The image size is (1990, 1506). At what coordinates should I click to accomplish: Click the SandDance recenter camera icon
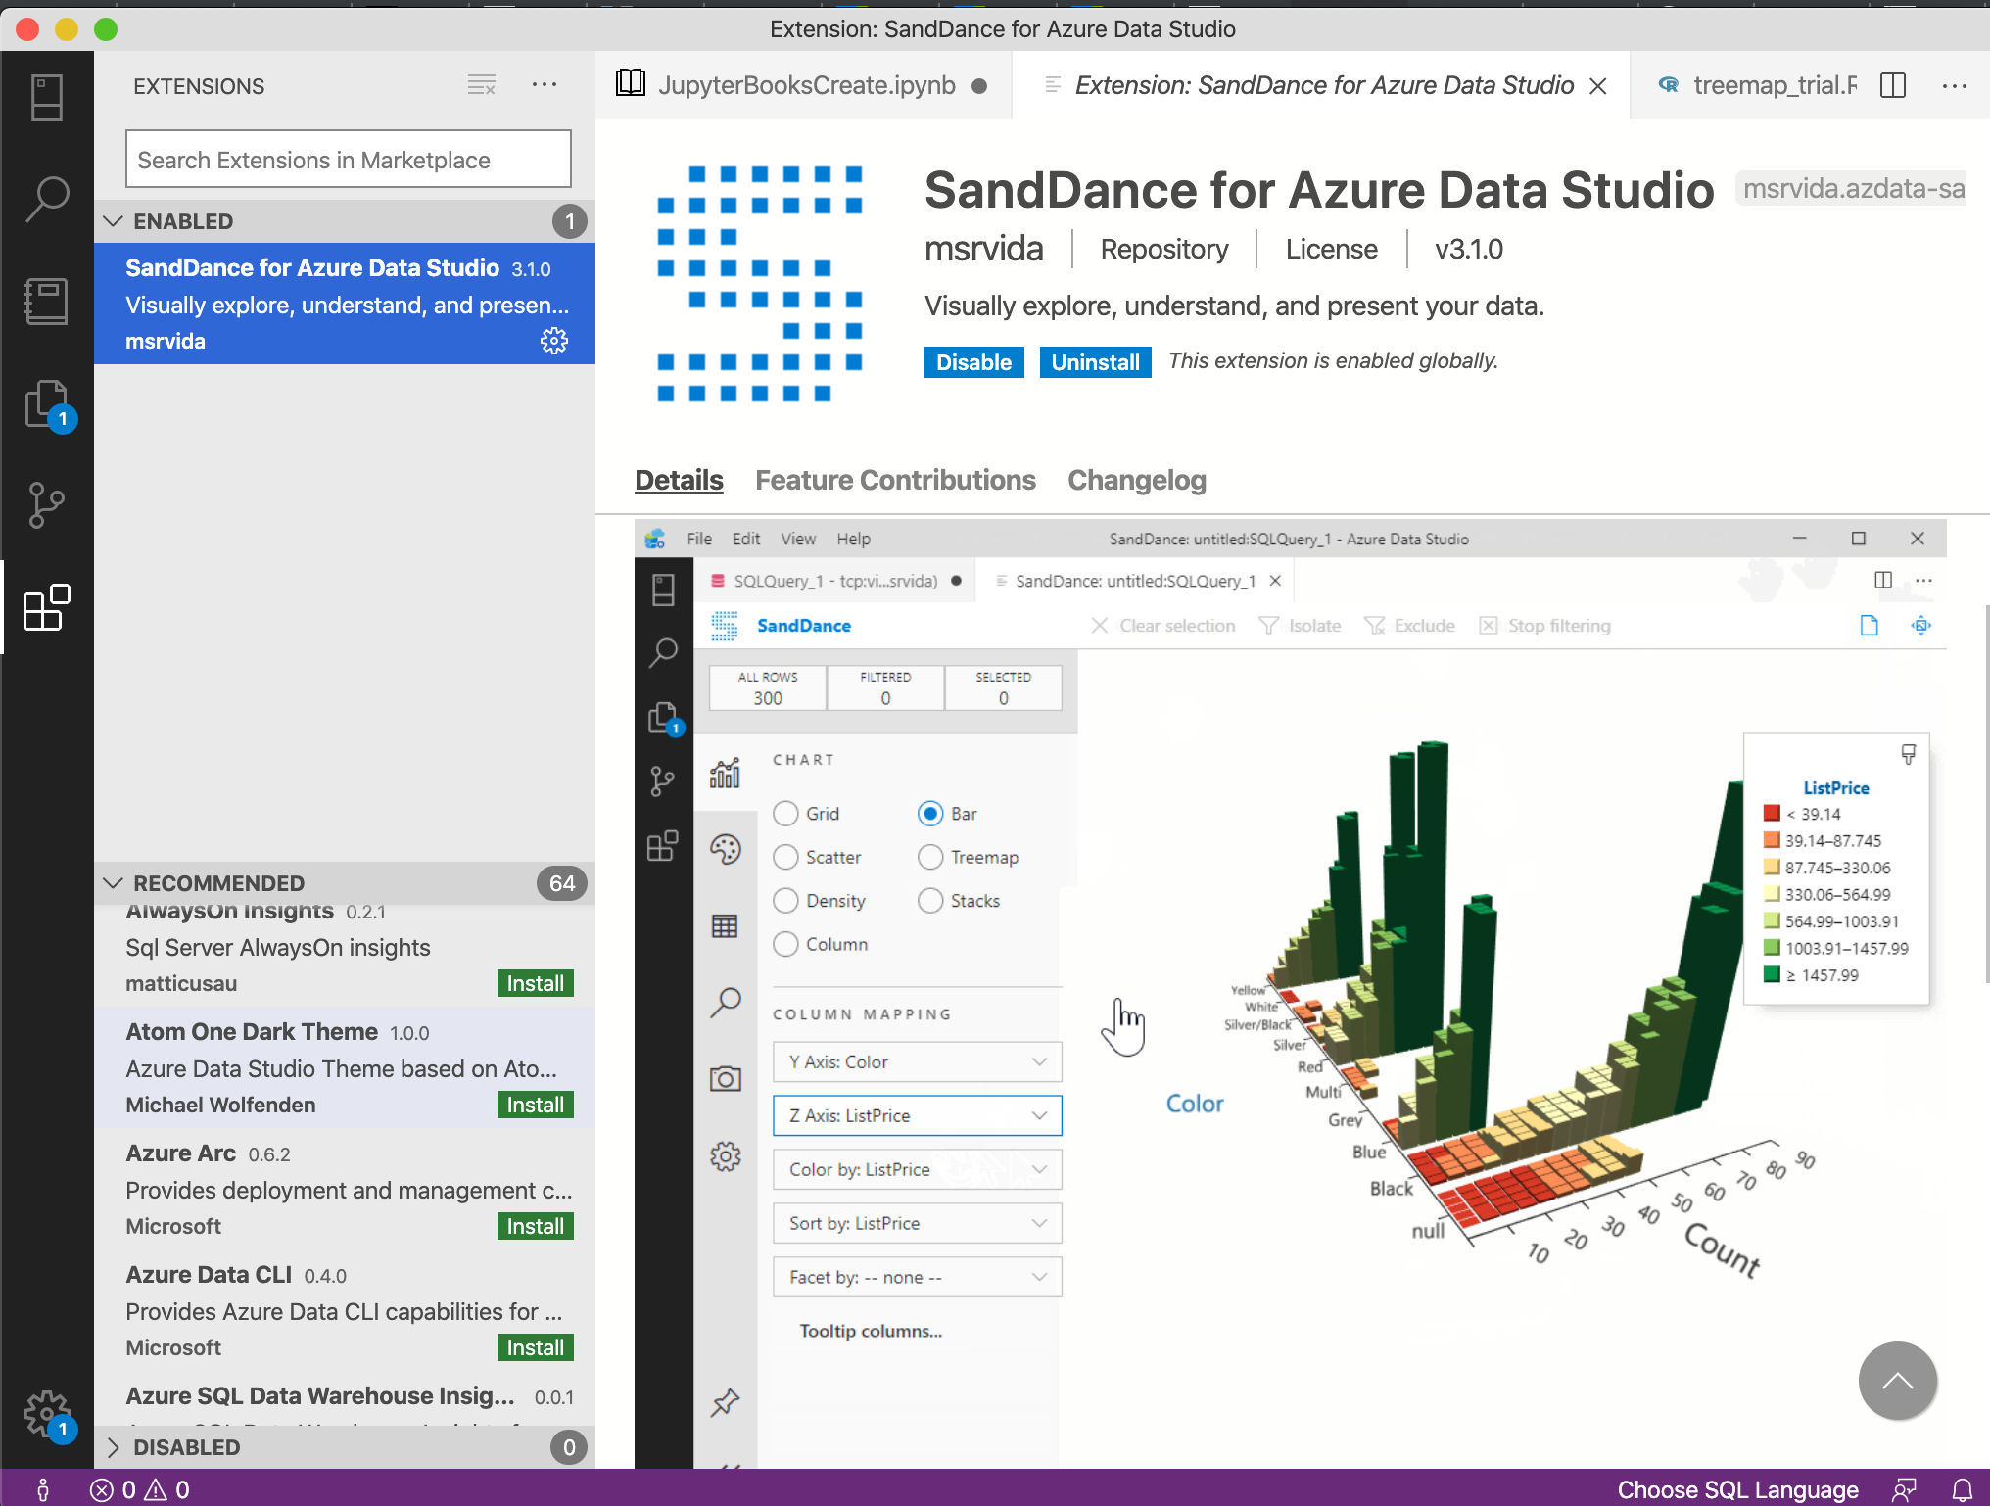point(1921,626)
